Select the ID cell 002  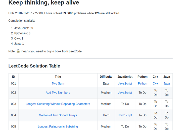click(x=14, y=92)
